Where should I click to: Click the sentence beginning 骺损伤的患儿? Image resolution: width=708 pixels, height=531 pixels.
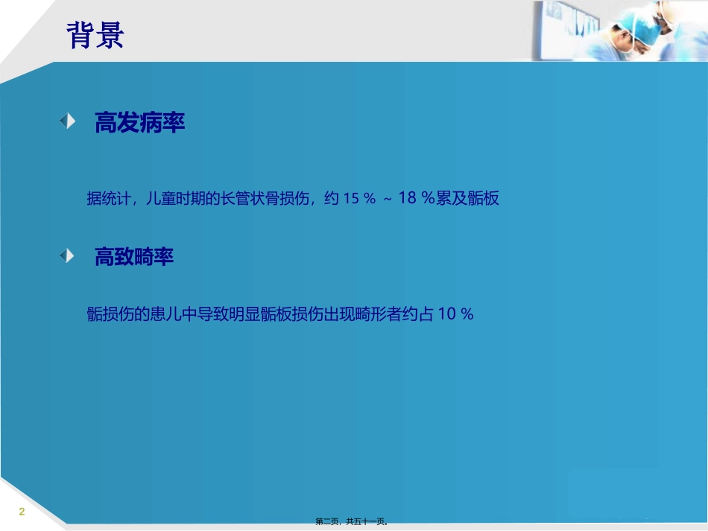pyautogui.click(x=280, y=314)
